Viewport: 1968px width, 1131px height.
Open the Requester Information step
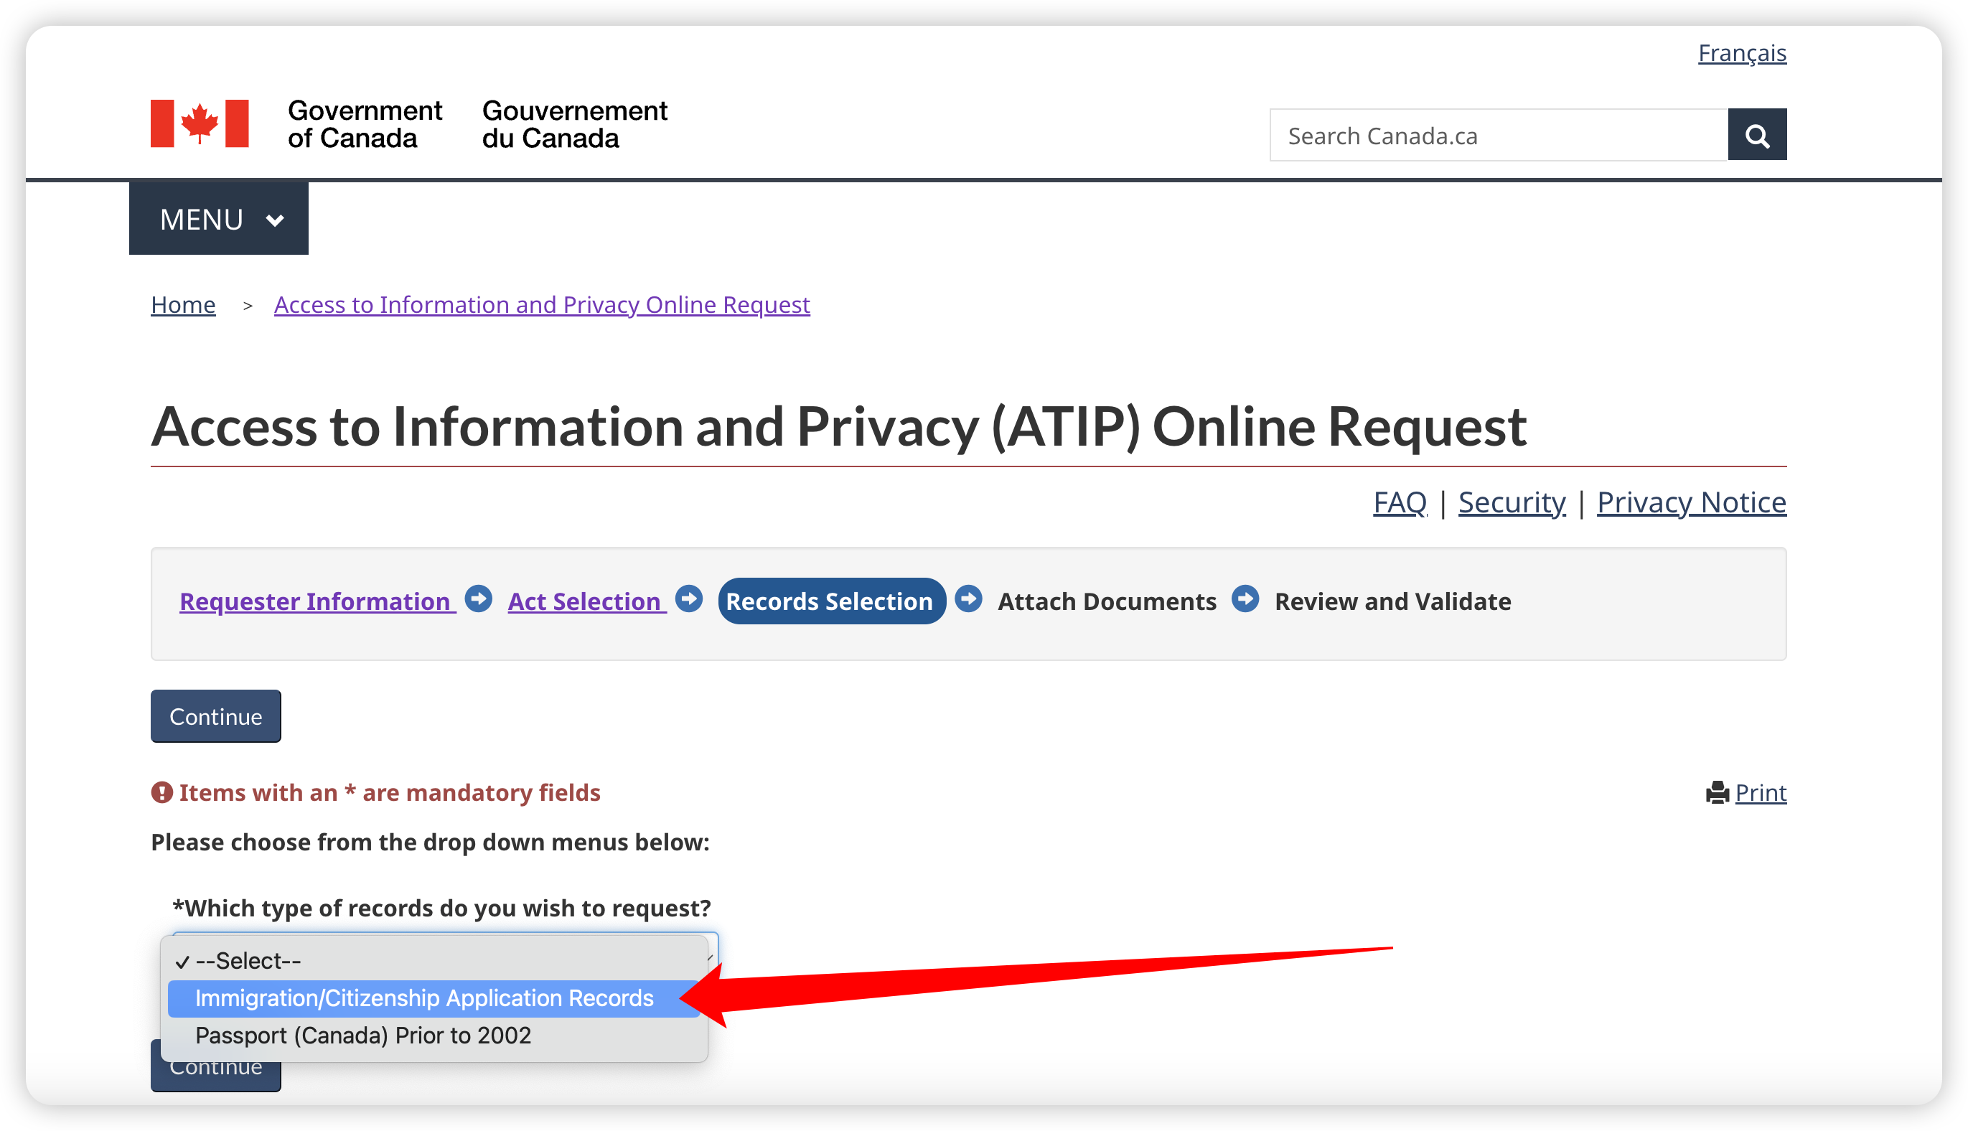click(x=317, y=601)
